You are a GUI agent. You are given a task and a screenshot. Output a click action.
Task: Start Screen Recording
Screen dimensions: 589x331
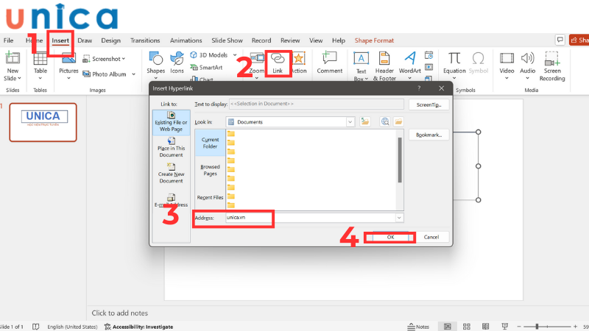tap(552, 66)
